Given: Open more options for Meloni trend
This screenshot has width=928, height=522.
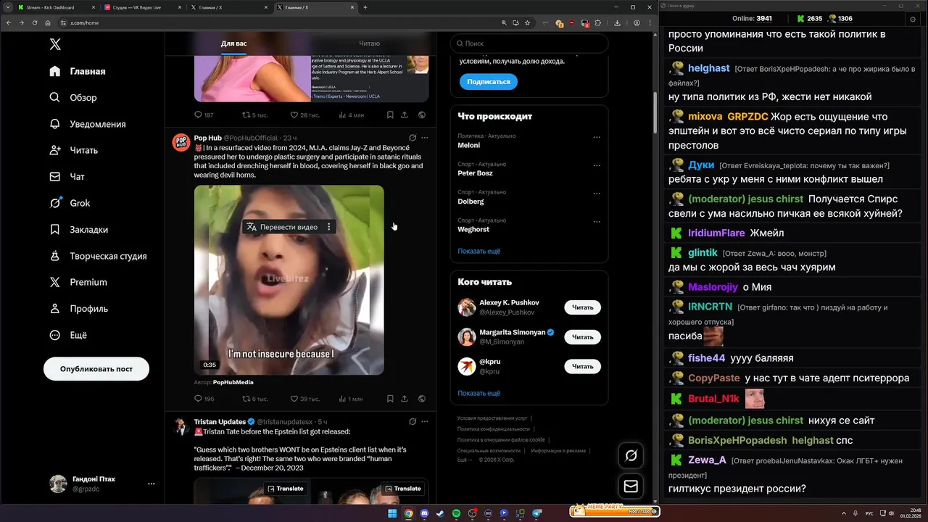Looking at the screenshot, I should pos(597,137).
